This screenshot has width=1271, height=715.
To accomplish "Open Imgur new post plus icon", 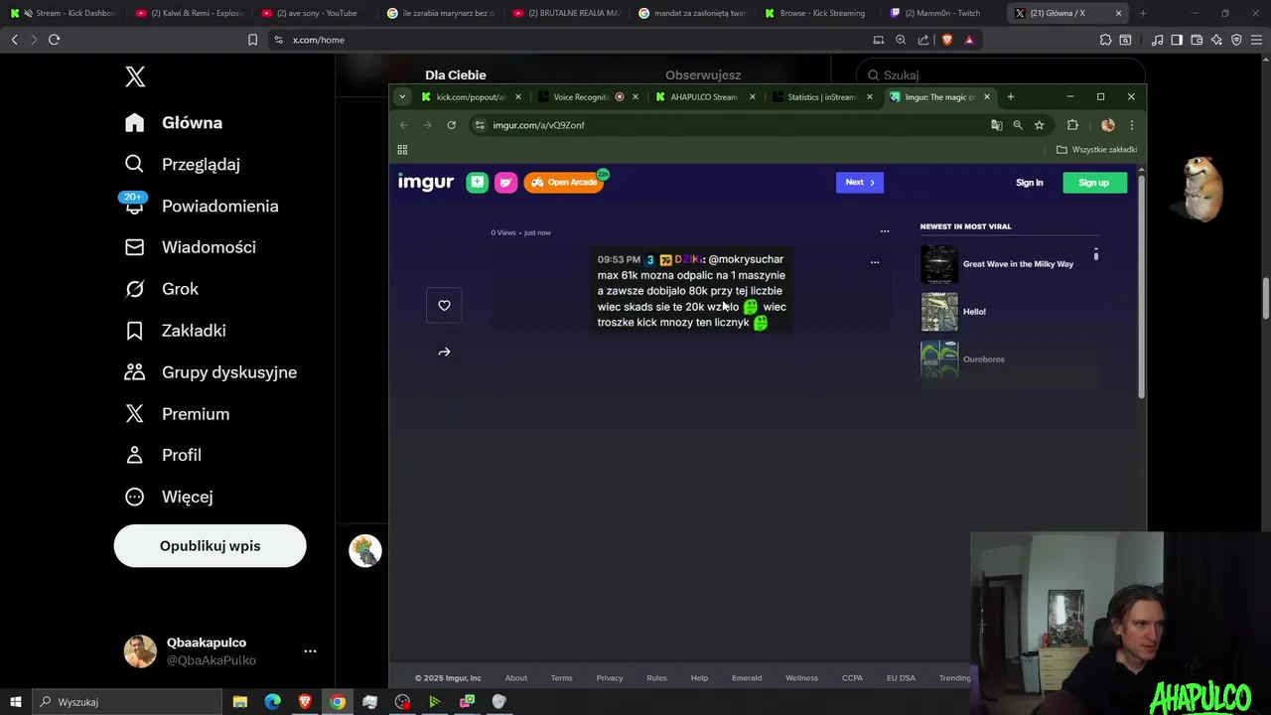I will click(x=478, y=182).
